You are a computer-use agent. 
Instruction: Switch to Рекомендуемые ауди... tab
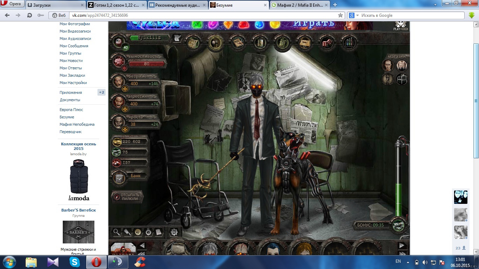(178, 5)
